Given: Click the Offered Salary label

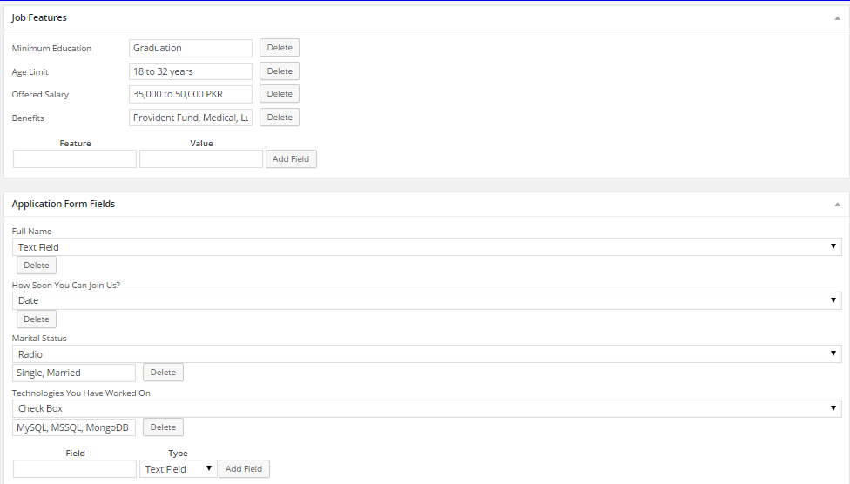Looking at the screenshot, I should pos(40,94).
